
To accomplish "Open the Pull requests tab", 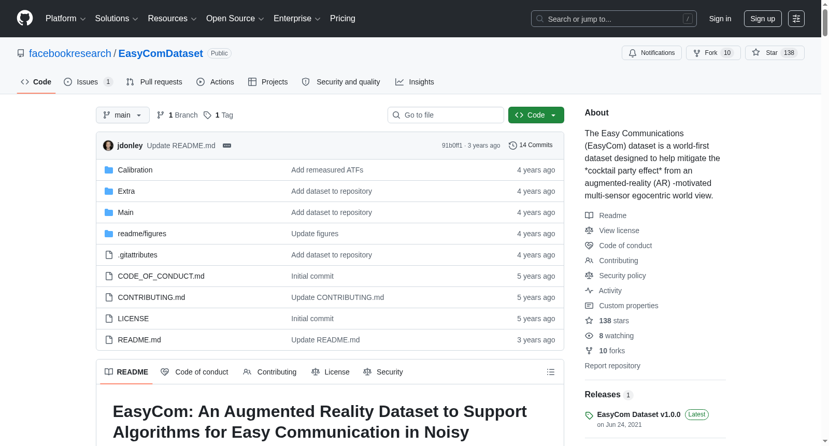I will (x=154, y=82).
